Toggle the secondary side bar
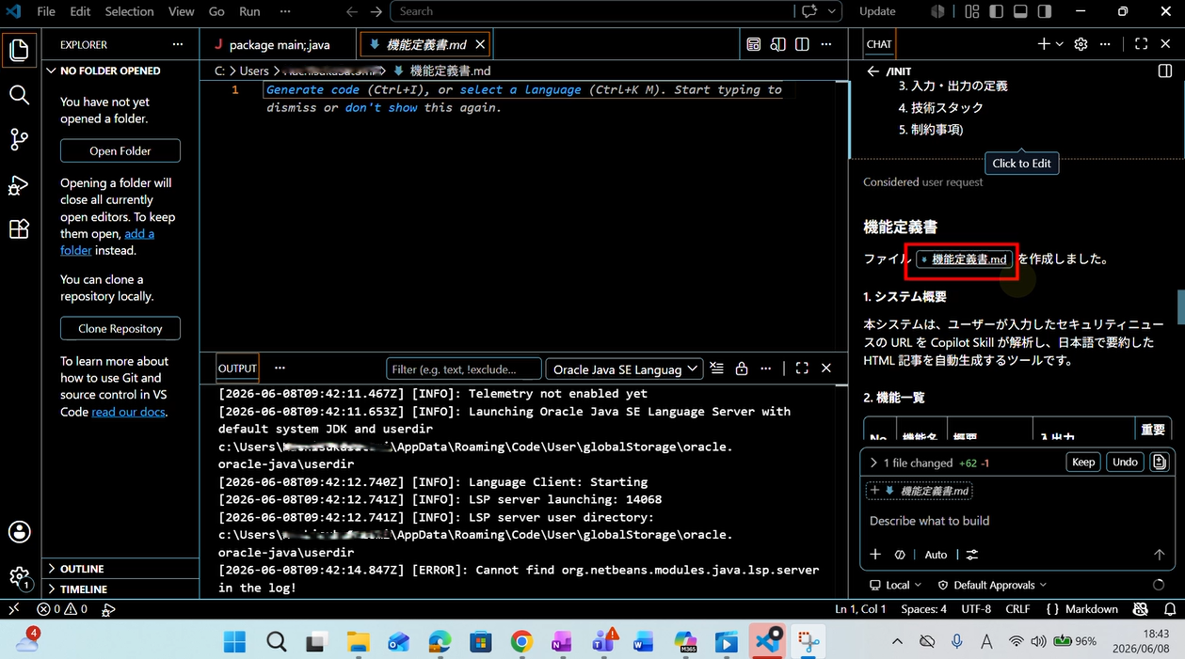This screenshot has height=659, width=1185. [x=1044, y=11]
